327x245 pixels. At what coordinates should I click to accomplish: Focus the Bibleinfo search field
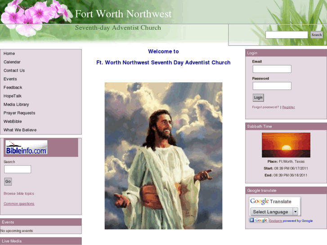[18, 169]
